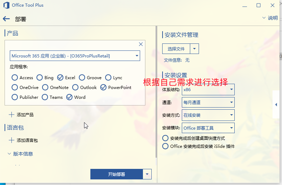282x185 pixels.
Task: Click the 文件信息: 无 text
Action: point(177,60)
